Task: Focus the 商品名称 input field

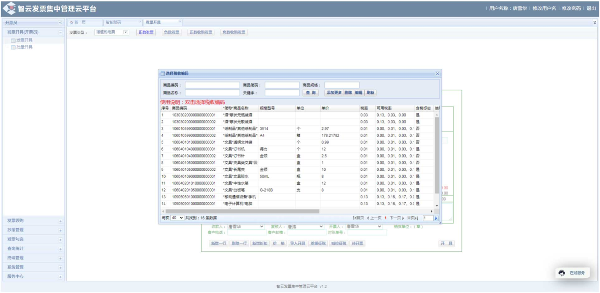Action: click(x=212, y=93)
